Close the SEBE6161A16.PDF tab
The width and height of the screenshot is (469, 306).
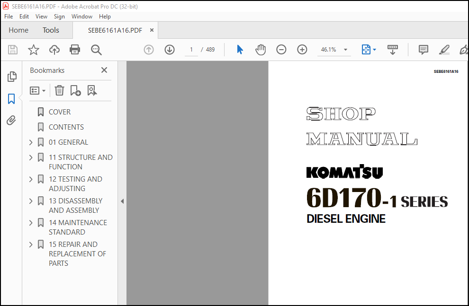pos(152,30)
